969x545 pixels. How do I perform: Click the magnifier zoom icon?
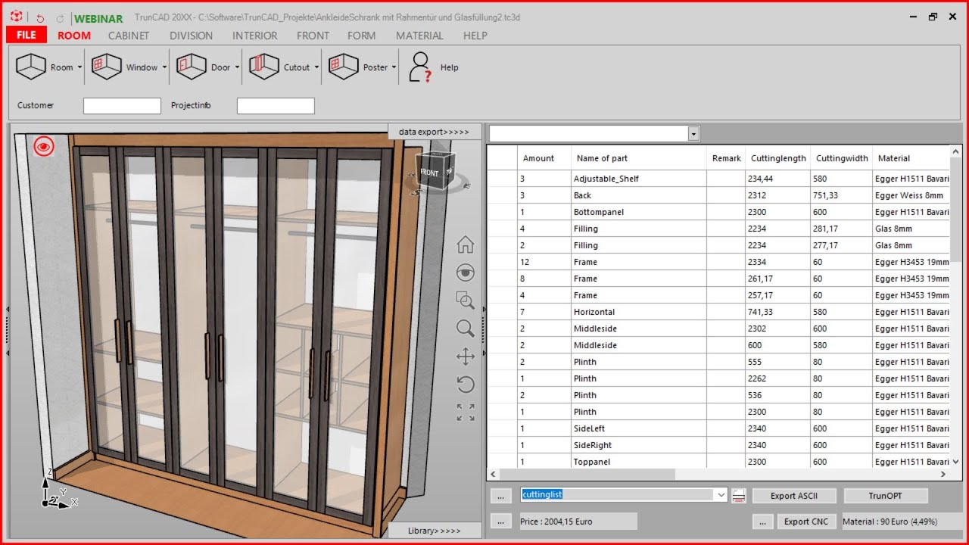(x=466, y=329)
